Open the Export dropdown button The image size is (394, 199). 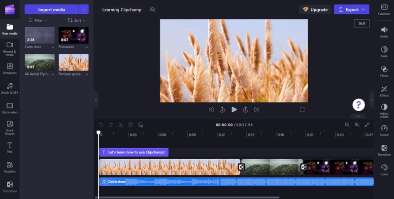point(352,9)
